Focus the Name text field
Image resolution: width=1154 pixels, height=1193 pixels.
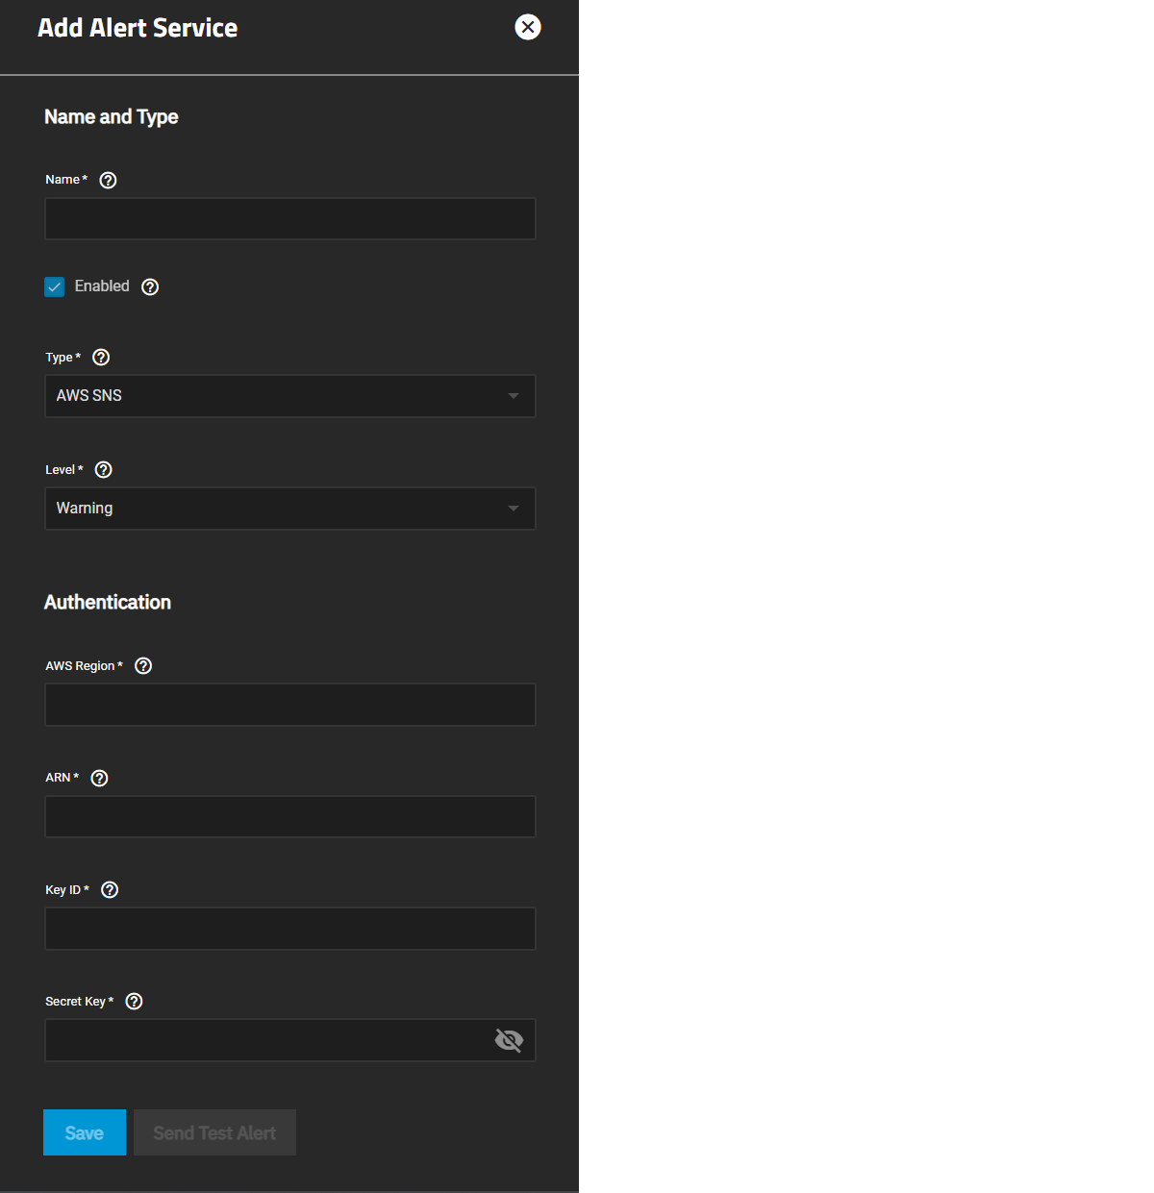(x=289, y=219)
